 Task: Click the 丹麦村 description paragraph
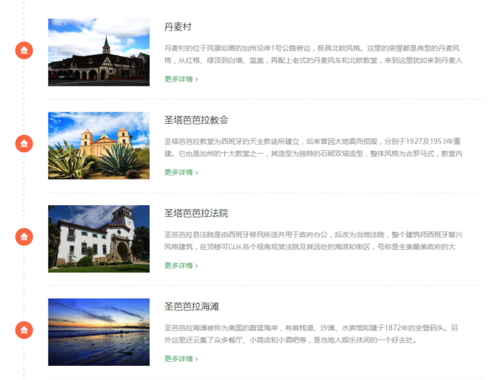[x=313, y=54]
